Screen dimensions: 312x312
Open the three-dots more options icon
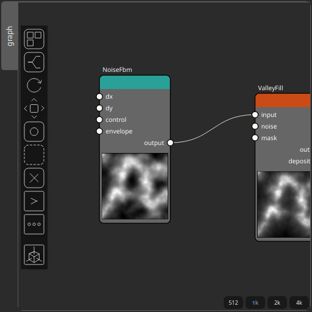pos(34,224)
